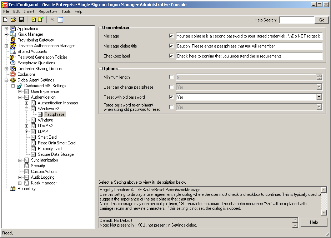
Task: Select Read-Only Smart Card tree item
Action: tap(56, 143)
